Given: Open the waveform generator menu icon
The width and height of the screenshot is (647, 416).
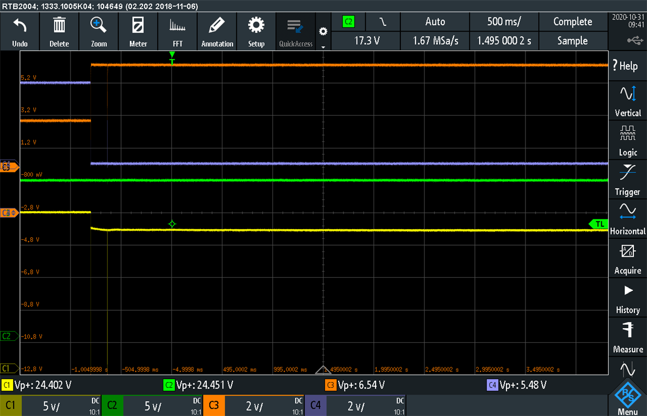Looking at the screenshot, I should [x=628, y=368].
